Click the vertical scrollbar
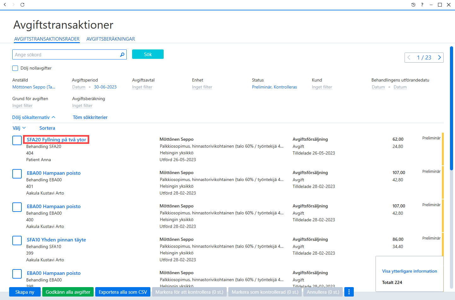This screenshot has width=455, height=300. tap(452, 109)
